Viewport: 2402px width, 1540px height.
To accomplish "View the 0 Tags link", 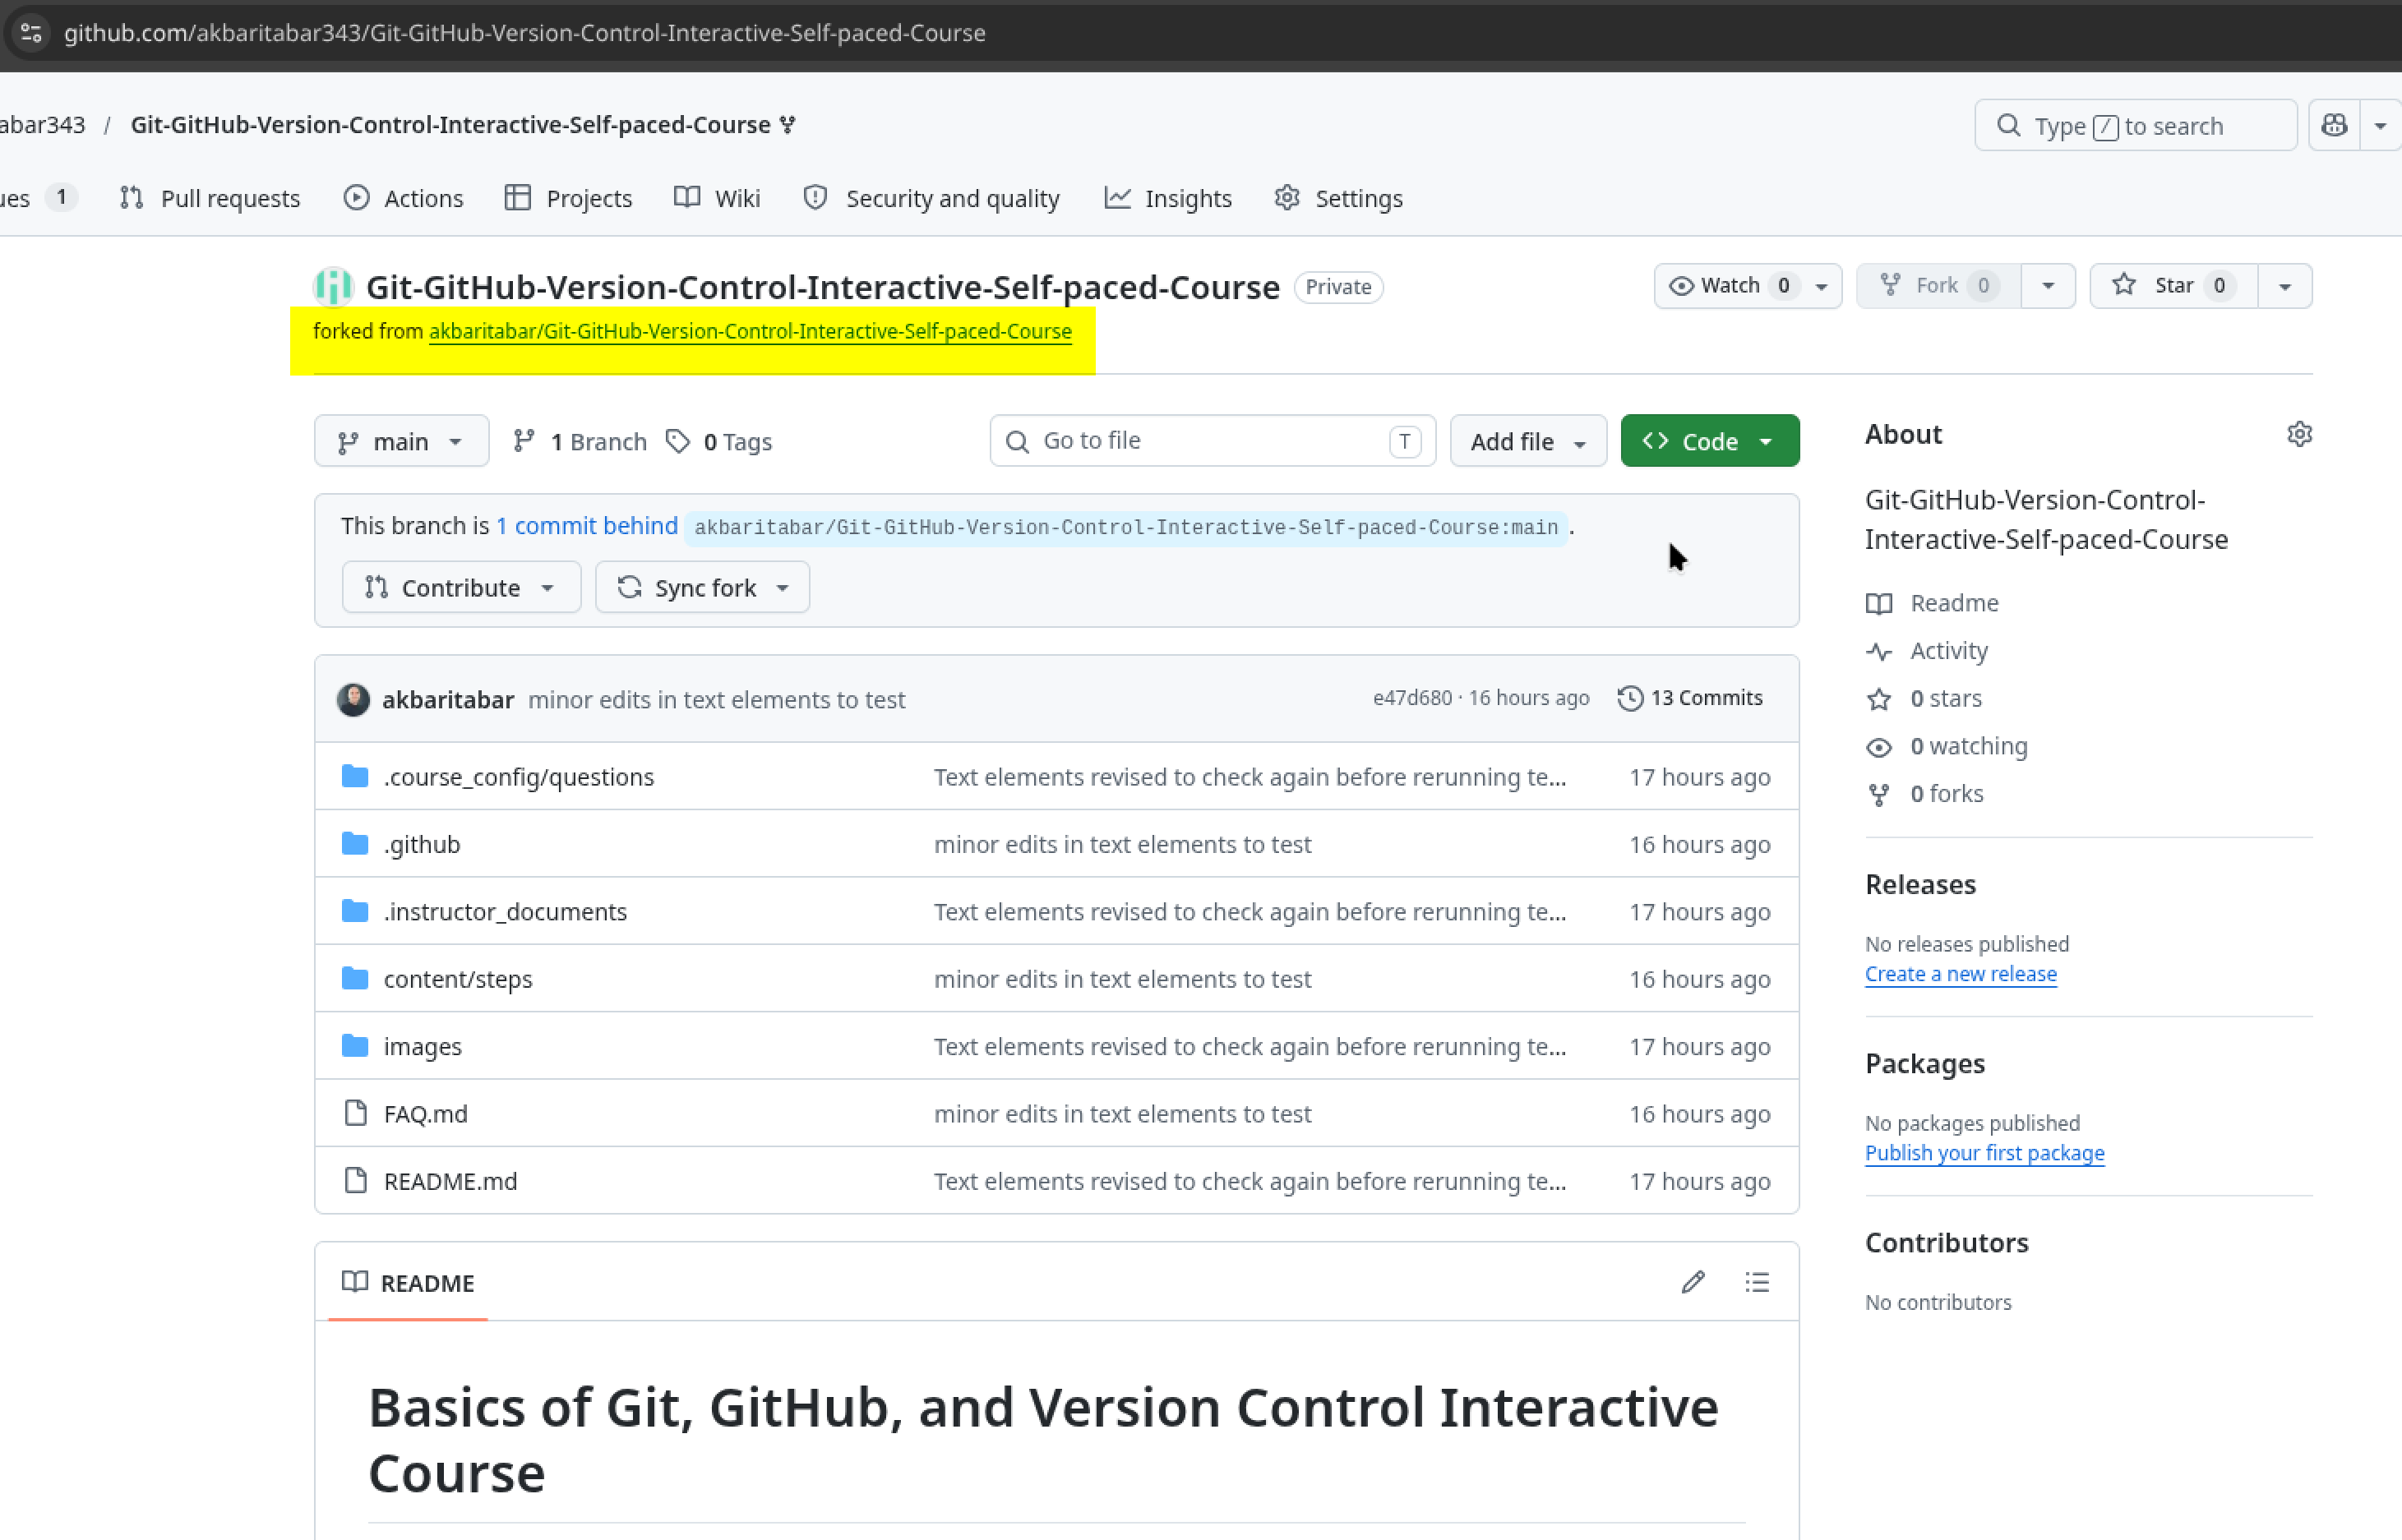I will coord(719,441).
